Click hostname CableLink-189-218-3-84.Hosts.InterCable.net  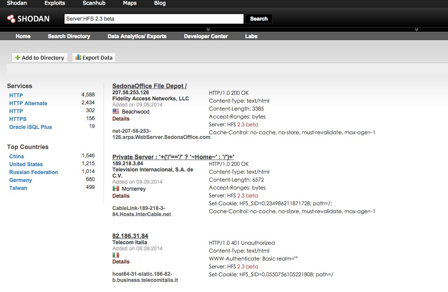tap(141, 211)
